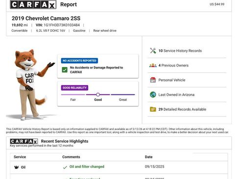
Task: Click the Comments column header
Action: [x=71, y=157]
